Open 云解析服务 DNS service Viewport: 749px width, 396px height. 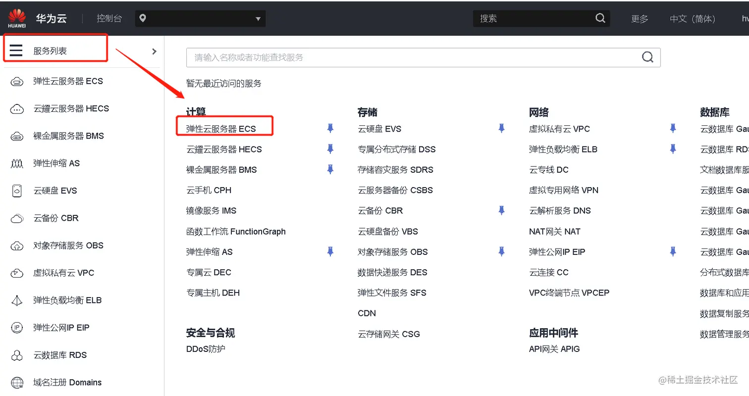[x=560, y=210]
